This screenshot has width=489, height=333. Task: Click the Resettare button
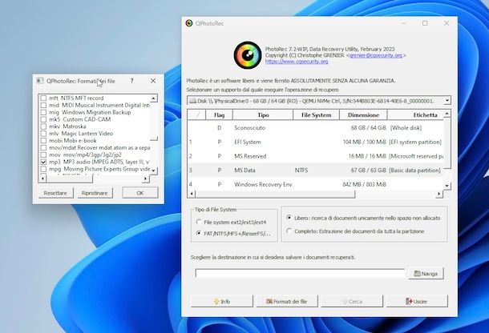(55, 193)
